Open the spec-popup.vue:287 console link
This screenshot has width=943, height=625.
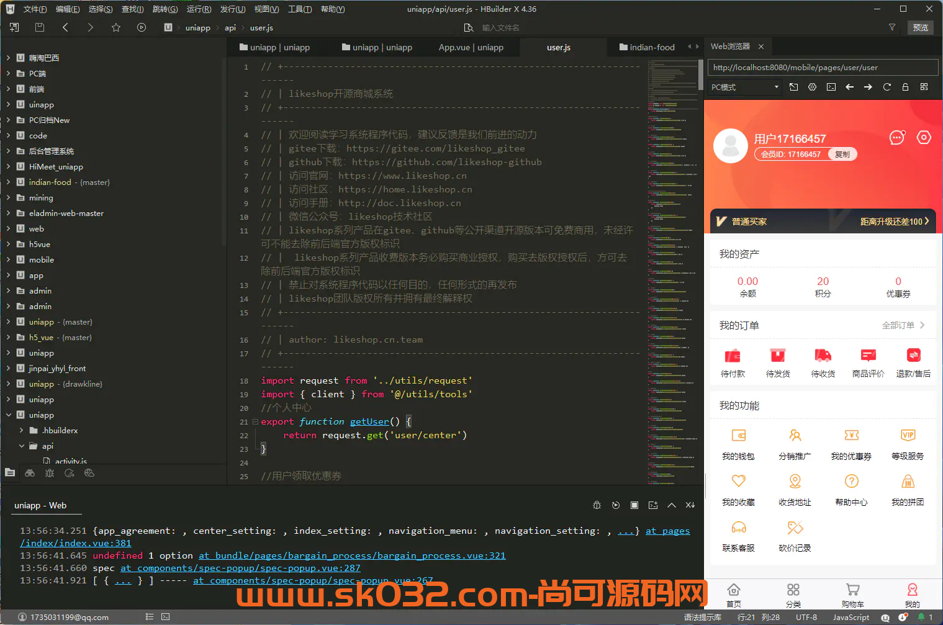[240, 568]
